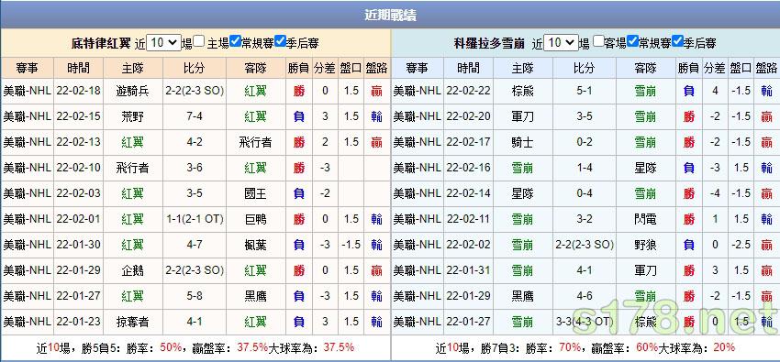Select 比分 column header in 紅翼 table
The image size is (780, 362).
click(x=194, y=68)
